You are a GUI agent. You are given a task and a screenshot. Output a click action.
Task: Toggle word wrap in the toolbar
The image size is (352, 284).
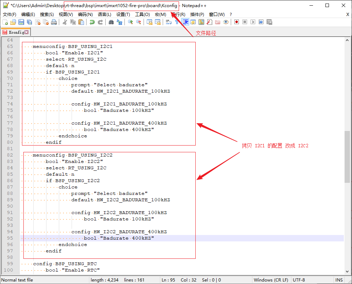[169, 22]
